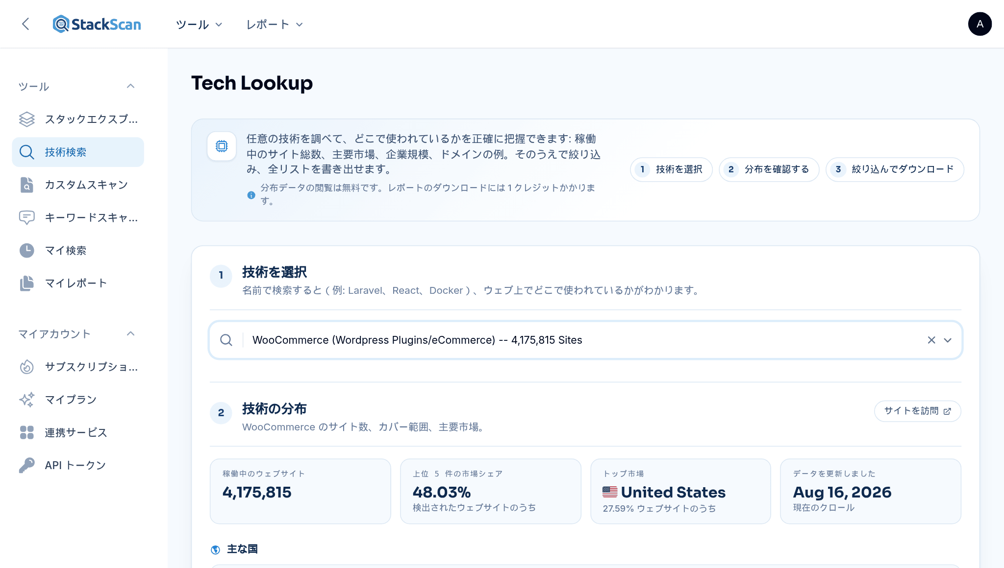Click the キーワードスキャ... chat icon
The width and height of the screenshot is (1004, 568).
(27, 217)
